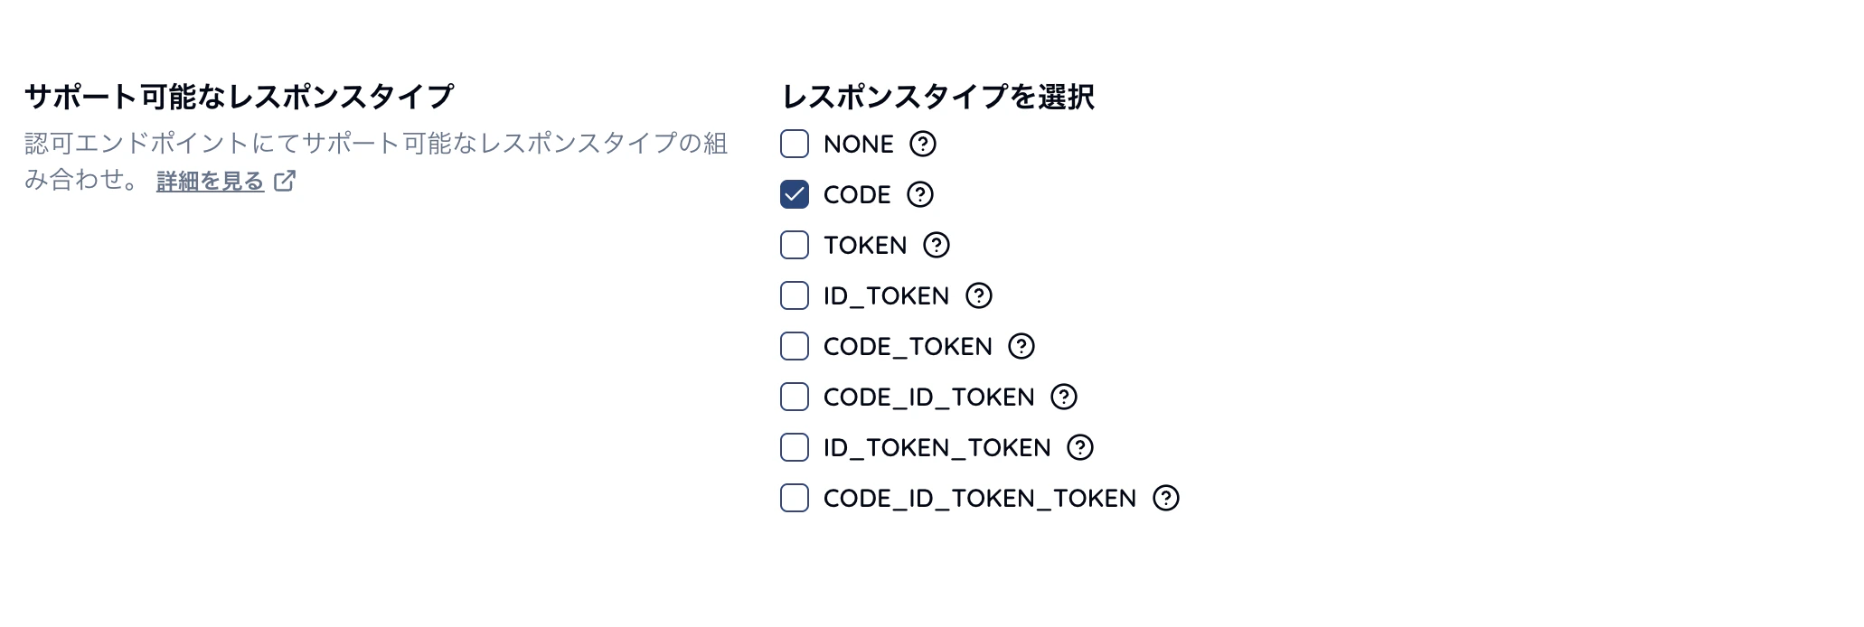Screen dimensions: 1864x627
Task: Tick the TOKEN checkbox
Action: 795,245
